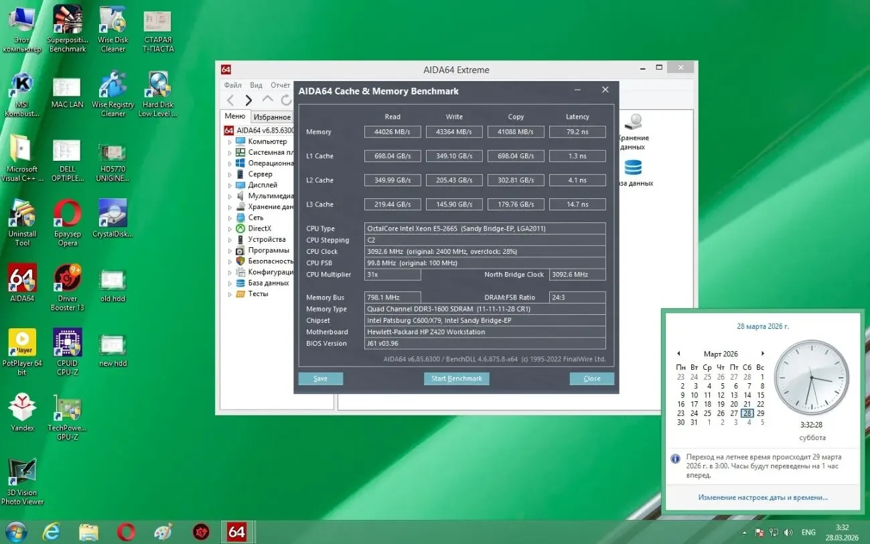Open the Файл menu in AIDA64
Screen dimensions: 870x544
click(x=234, y=85)
